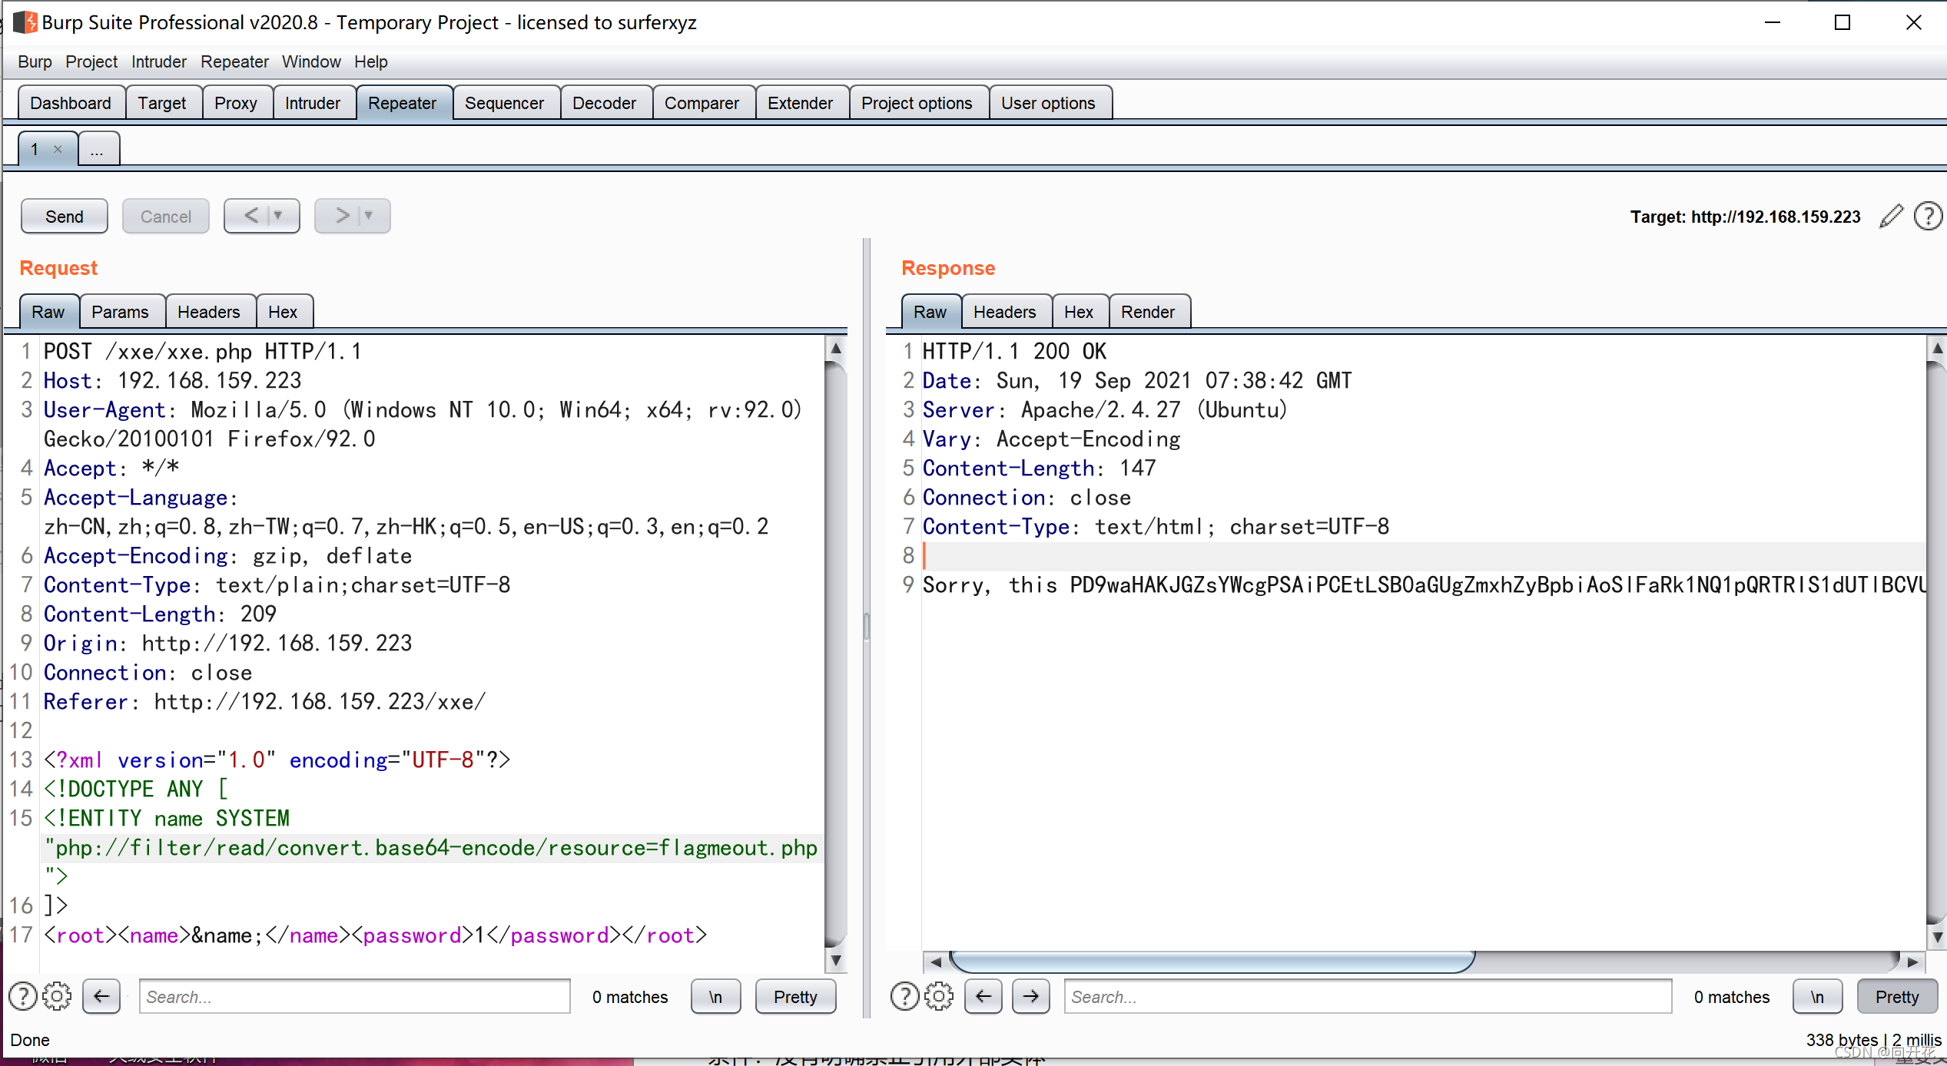Open the response Render tab

point(1147,312)
